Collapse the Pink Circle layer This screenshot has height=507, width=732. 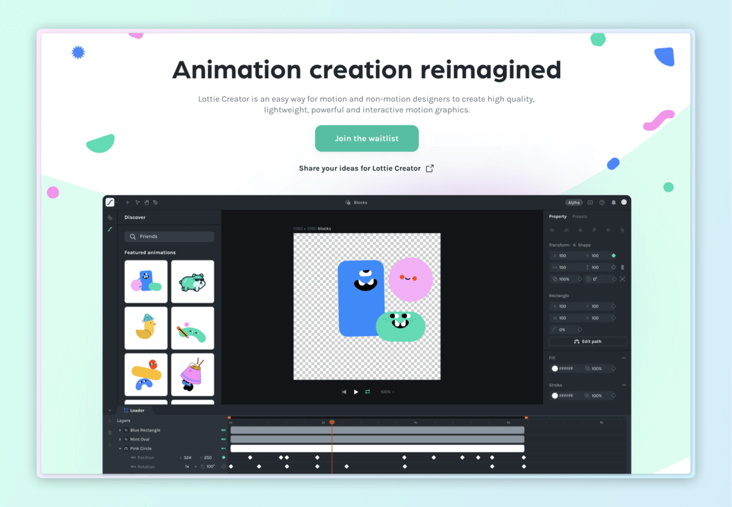pos(120,448)
